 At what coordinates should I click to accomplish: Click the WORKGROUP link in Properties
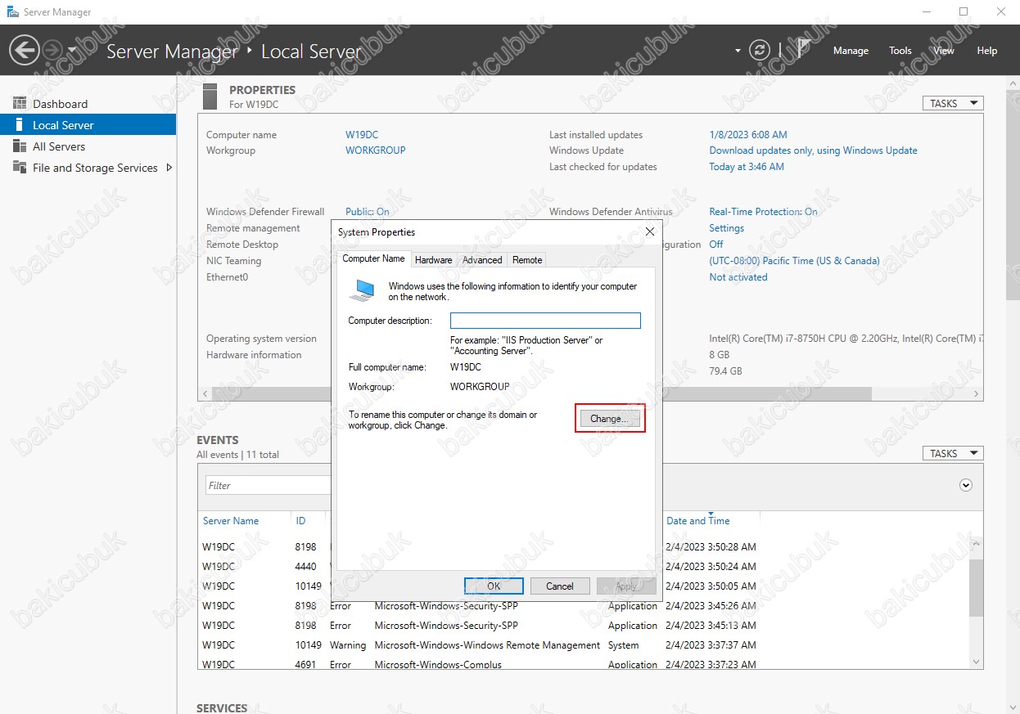[375, 150]
